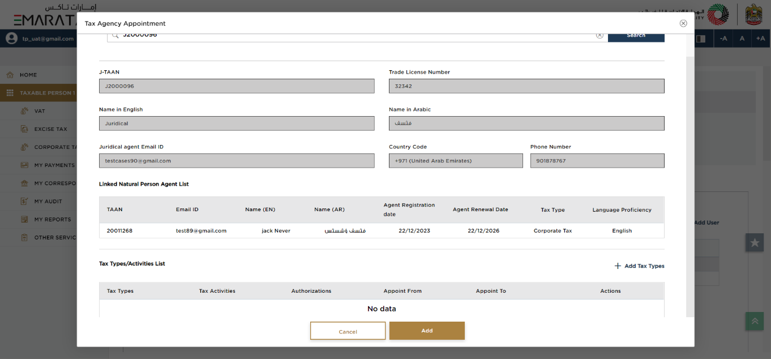Open VAT in the sidebar
The image size is (771, 359).
click(x=39, y=111)
